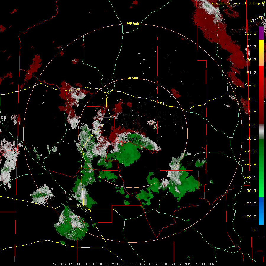Click the 45.6 velocity scale value
Image resolution: width=266 pixels, height=266 pixels.
point(252,86)
